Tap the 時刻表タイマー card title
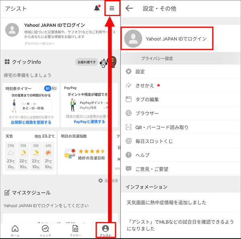Screen dimensions: 241x239 tap(18, 89)
